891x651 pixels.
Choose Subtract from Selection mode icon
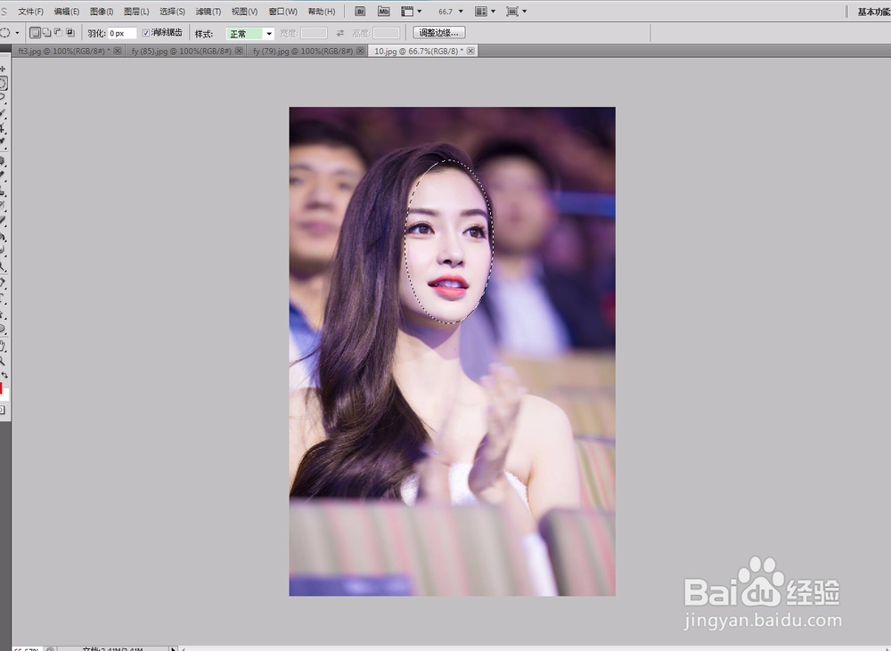[58, 32]
